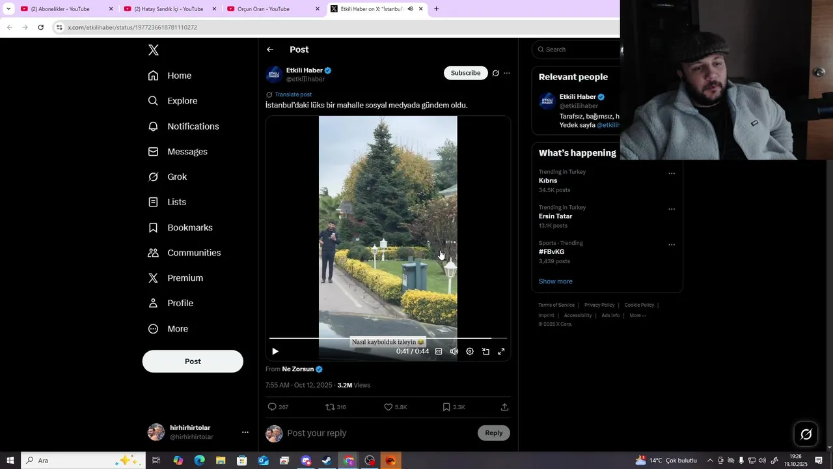The width and height of the screenshot is (833, 469).
Task: Open Communities from the sidebar
Action: click(184, 253)
